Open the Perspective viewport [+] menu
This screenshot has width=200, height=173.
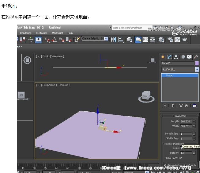pos(38,85)
